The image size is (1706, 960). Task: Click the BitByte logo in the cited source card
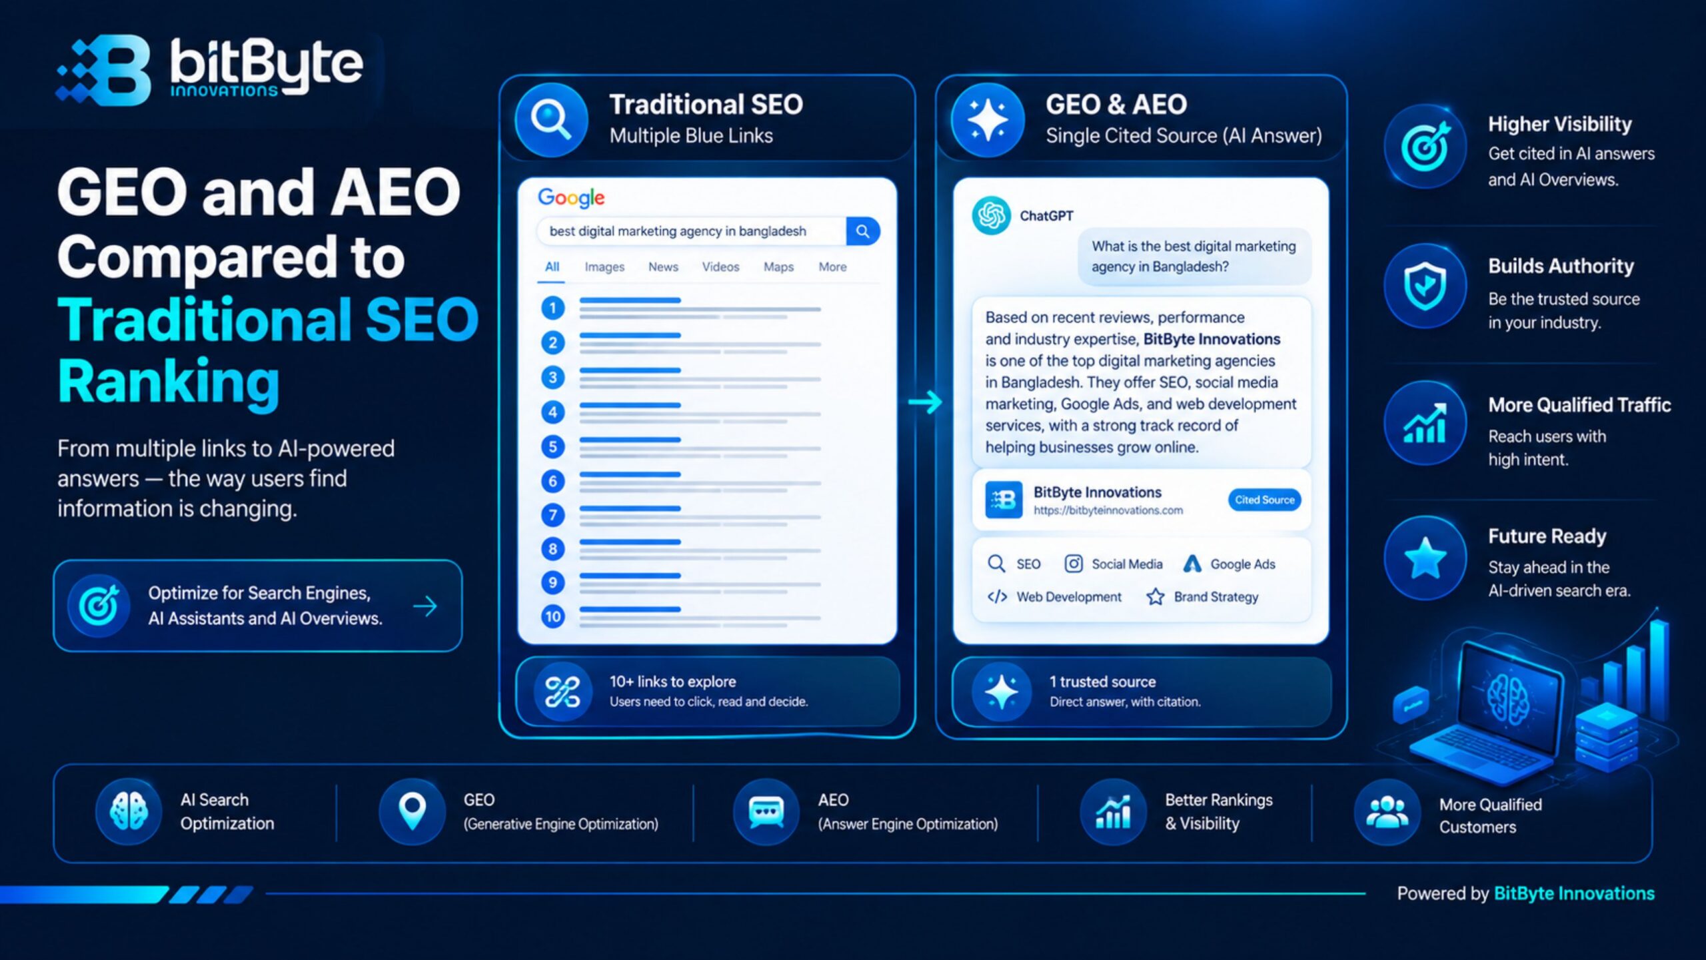(x=1004, y=500)
